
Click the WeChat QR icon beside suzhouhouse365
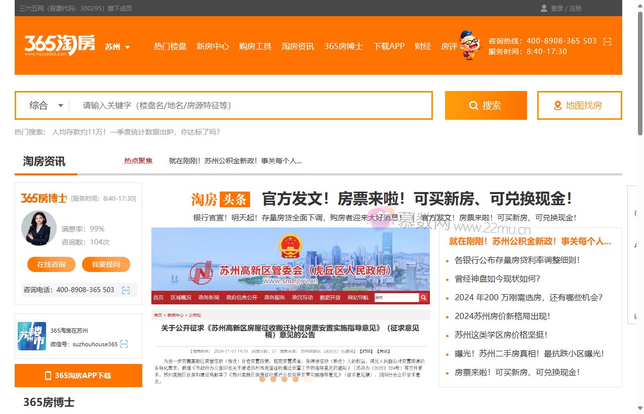coord(124,344)
